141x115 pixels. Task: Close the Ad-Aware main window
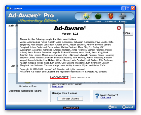(133, 8)
